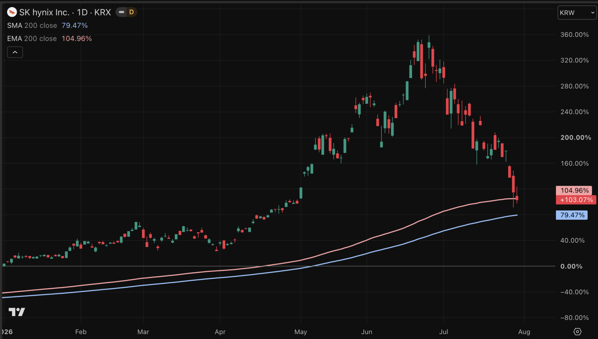The width and height of the screenshot is (598, 339).
Task: Open the KRW currency dropdown
Action: 577,13
